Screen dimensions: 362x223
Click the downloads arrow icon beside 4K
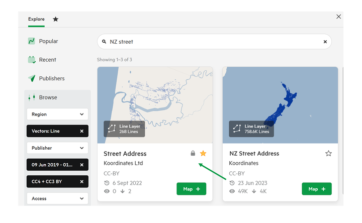pos(254,191)
